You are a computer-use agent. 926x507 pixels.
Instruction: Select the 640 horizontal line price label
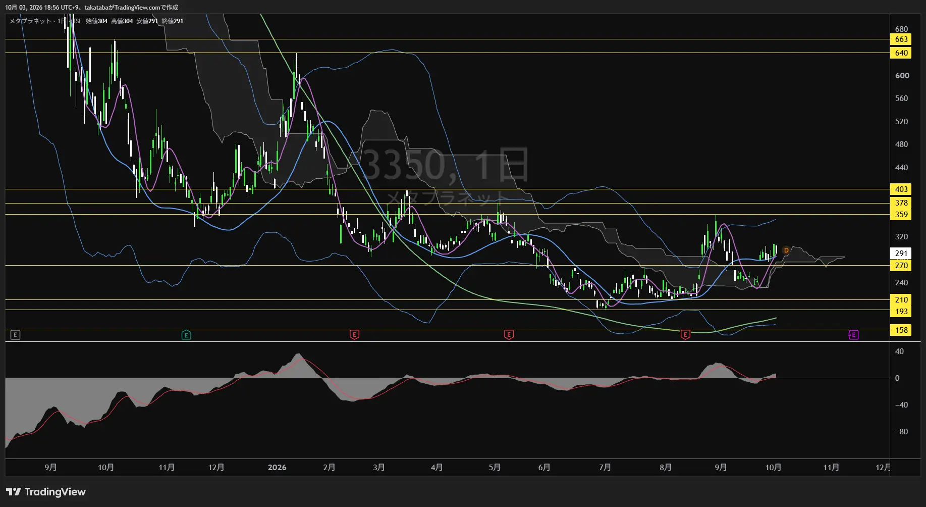(x=901, y=53)
